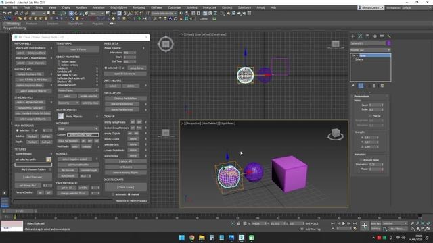Viewport: 433px width, 243px height.
Task: Open the Modifier List dropdown
Action: 370,50
